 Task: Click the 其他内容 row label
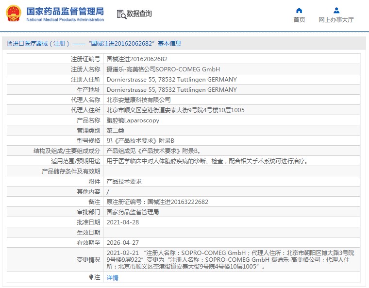[x=88, y=192]
